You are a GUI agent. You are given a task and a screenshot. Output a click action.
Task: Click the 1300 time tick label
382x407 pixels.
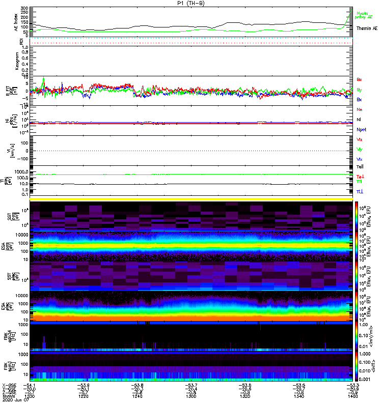[191, 396]
